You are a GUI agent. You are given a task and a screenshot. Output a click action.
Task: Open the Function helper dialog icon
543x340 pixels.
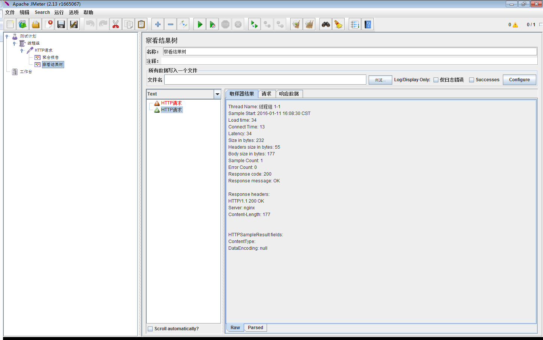click(355, 24)
